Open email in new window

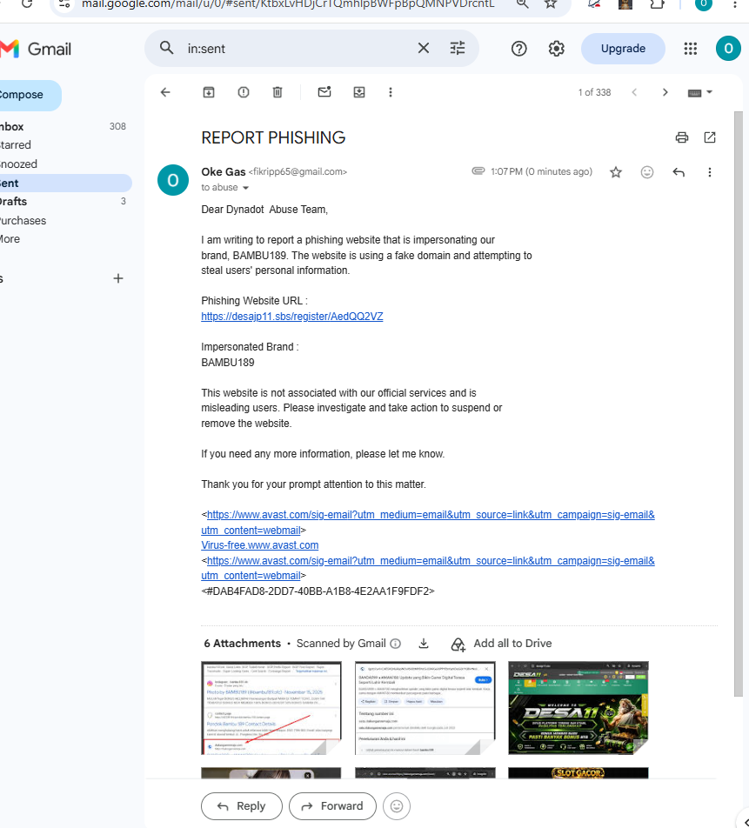(x=710, y=137)
